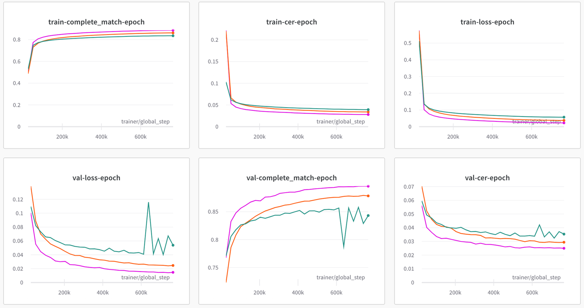Click lowest green dip in val-complete_match-epoch chart
This screenshot has width=584, height=308.
(x=344, y=247)
